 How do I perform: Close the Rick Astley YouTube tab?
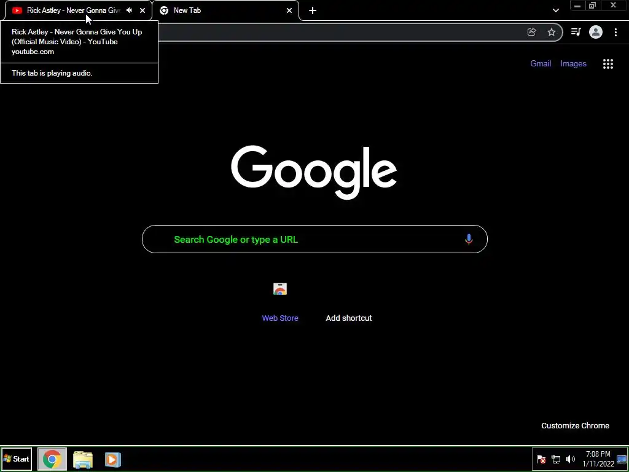tap(143, 10)
